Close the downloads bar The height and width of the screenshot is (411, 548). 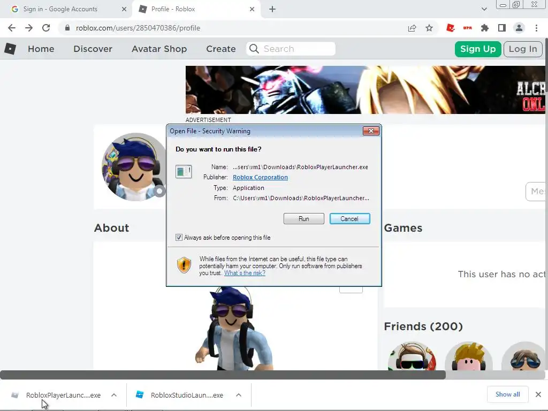pos(538,394)
